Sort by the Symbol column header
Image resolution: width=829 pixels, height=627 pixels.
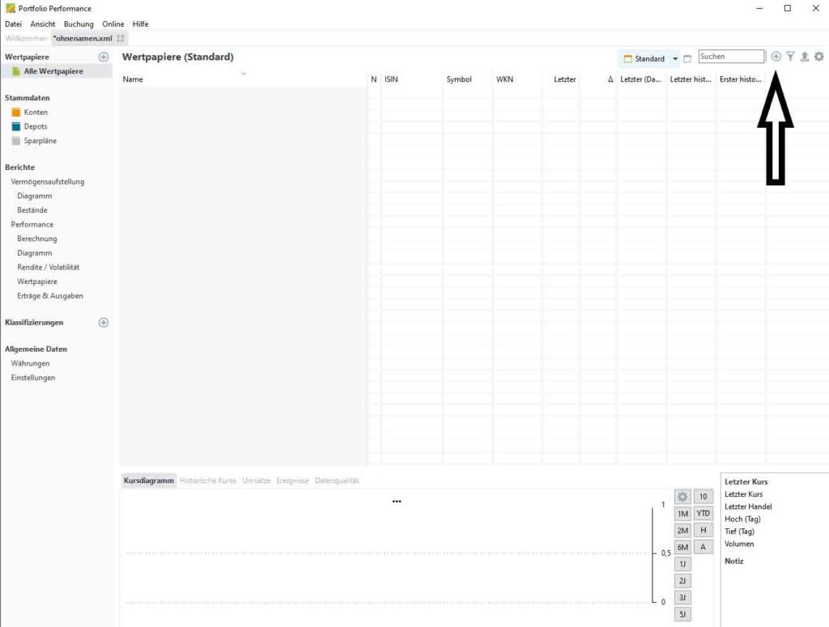[459, 79]
